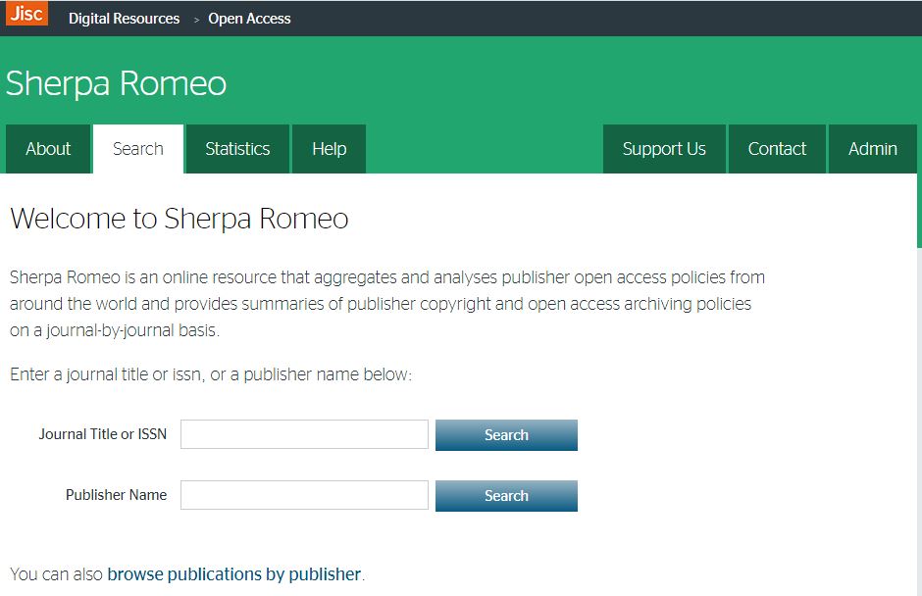Open the Support Us tab
This screenshot has width=922, height=596.
click(664, 149)
